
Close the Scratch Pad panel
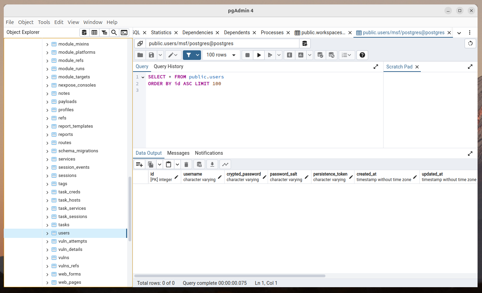click(417, 67)
